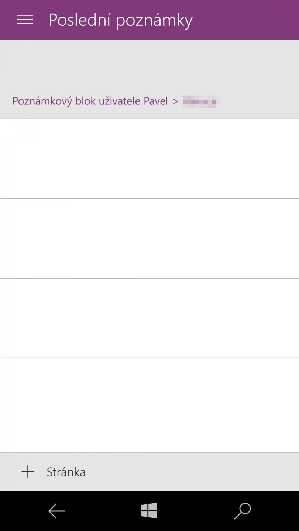The image size is (299, 531).
Task: Click the breadcrumb chevron separator
Action: pyautogui.click(x=176, y=101)
